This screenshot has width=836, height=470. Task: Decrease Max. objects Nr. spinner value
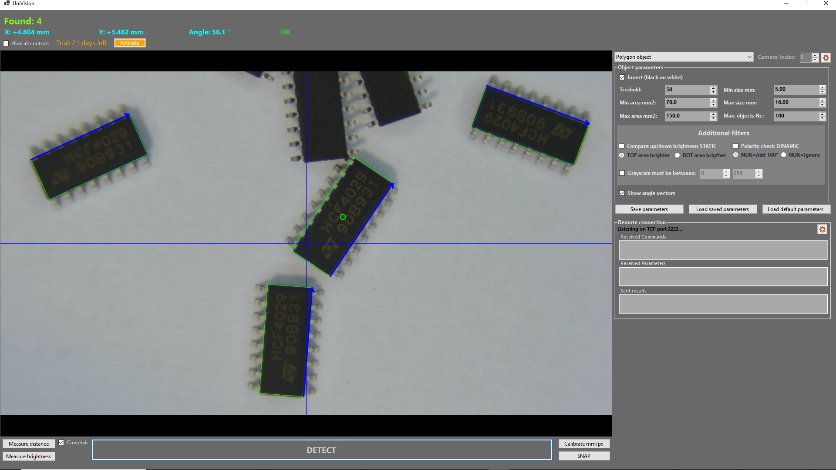click(822, 118)
